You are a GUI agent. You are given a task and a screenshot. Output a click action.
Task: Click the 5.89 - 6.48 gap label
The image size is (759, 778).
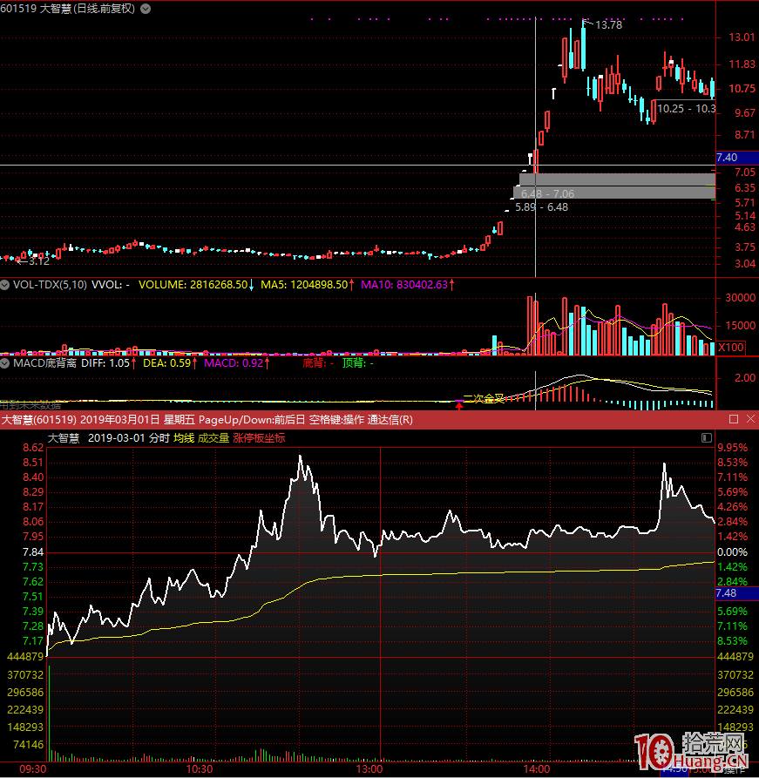(541, 207)
